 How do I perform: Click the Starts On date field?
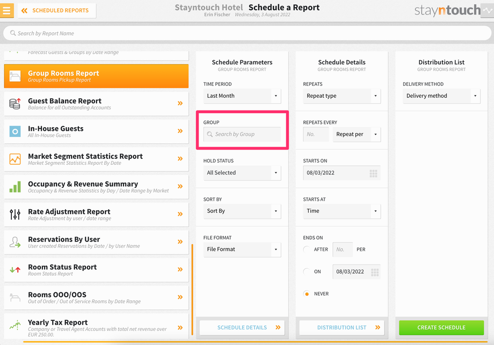click(x=342, y=173)
